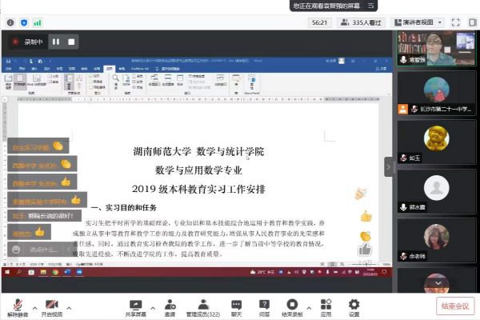Toggle camera with 开启视频 icon

point(52,305)
